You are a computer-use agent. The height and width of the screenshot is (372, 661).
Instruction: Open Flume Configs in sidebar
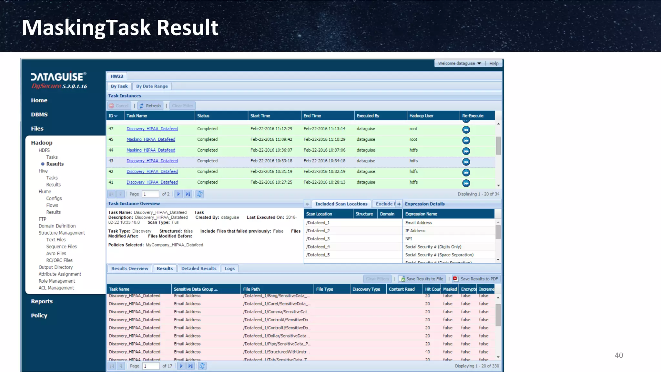pos(54,198)
